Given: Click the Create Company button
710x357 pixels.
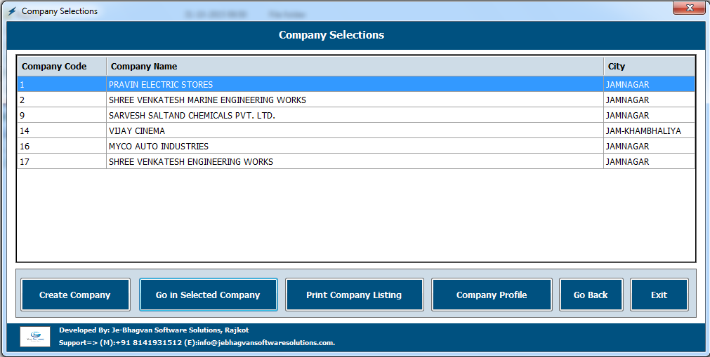Looking at the screenshot, I should [x=75, y=295].
